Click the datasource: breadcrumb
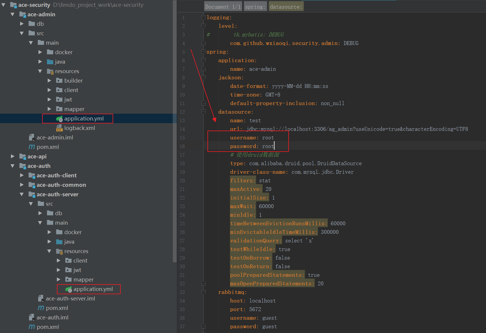486x333 pixels. pyautogui.click(x=286, y=7)
